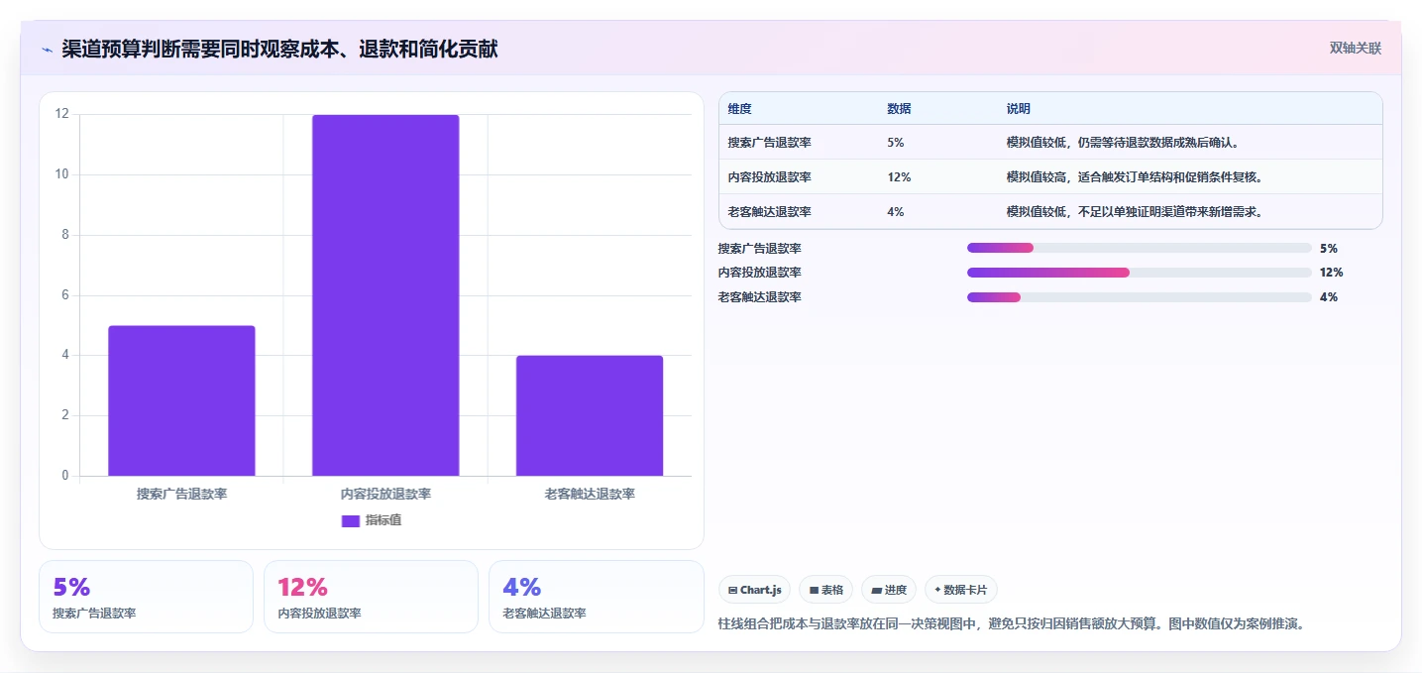Click 老客触达退款率 cell in the table

click(770, 212)
